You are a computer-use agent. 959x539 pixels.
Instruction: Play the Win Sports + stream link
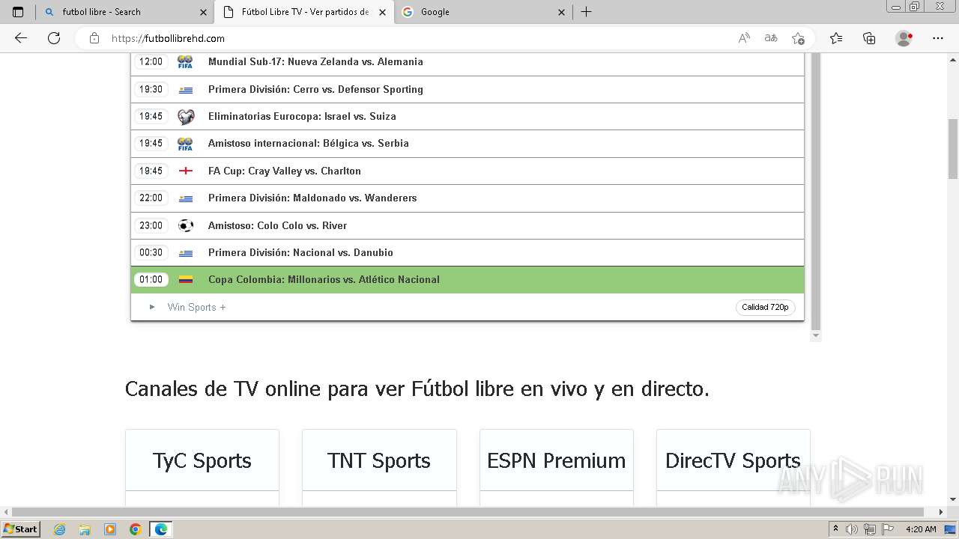click(x=196, y=307)
